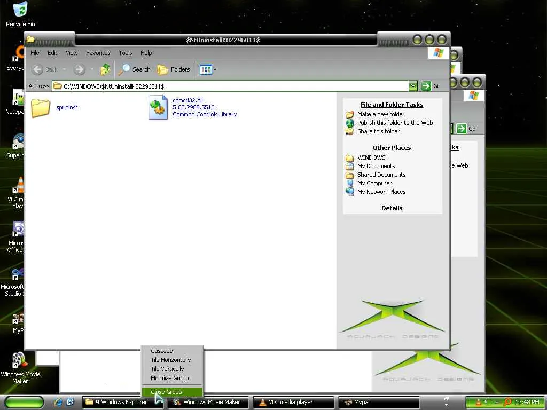
Task: Click the Go button in the back window
Action: point(466,129)
